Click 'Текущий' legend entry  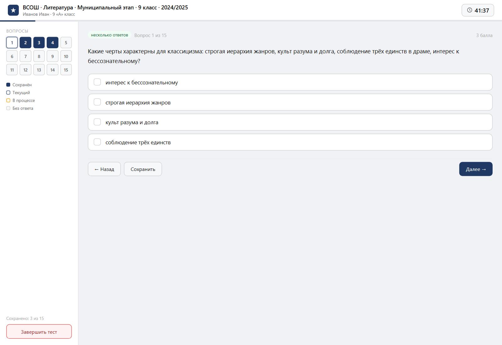[x=18, y=93]
